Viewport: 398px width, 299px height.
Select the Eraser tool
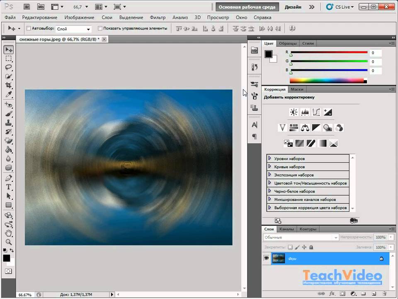point(9,141)
